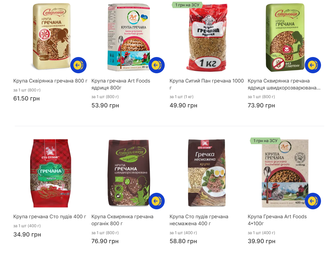Open Сто пудів Гречка несмажена package image
Viewport: 332px width, 253px height.
click(x=207, y=173)
